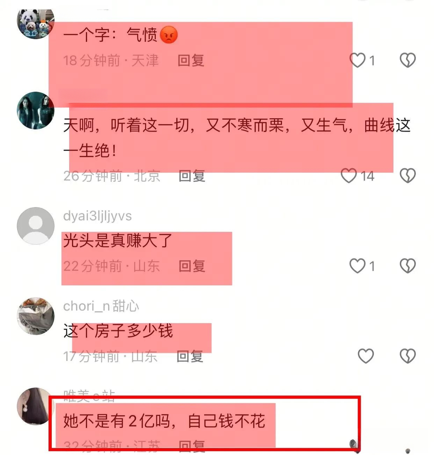
Task: Like the comment with 14 likes
Action: pos(349,176)
